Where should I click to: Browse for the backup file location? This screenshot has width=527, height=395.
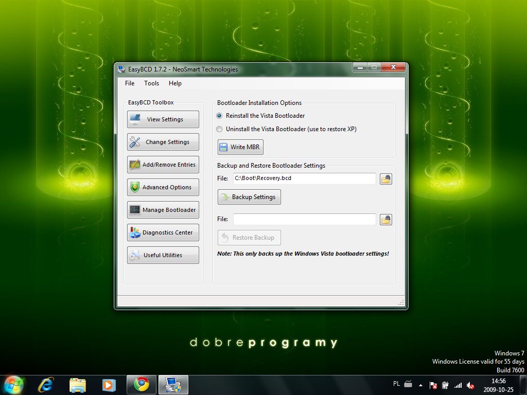coord(385,179)
